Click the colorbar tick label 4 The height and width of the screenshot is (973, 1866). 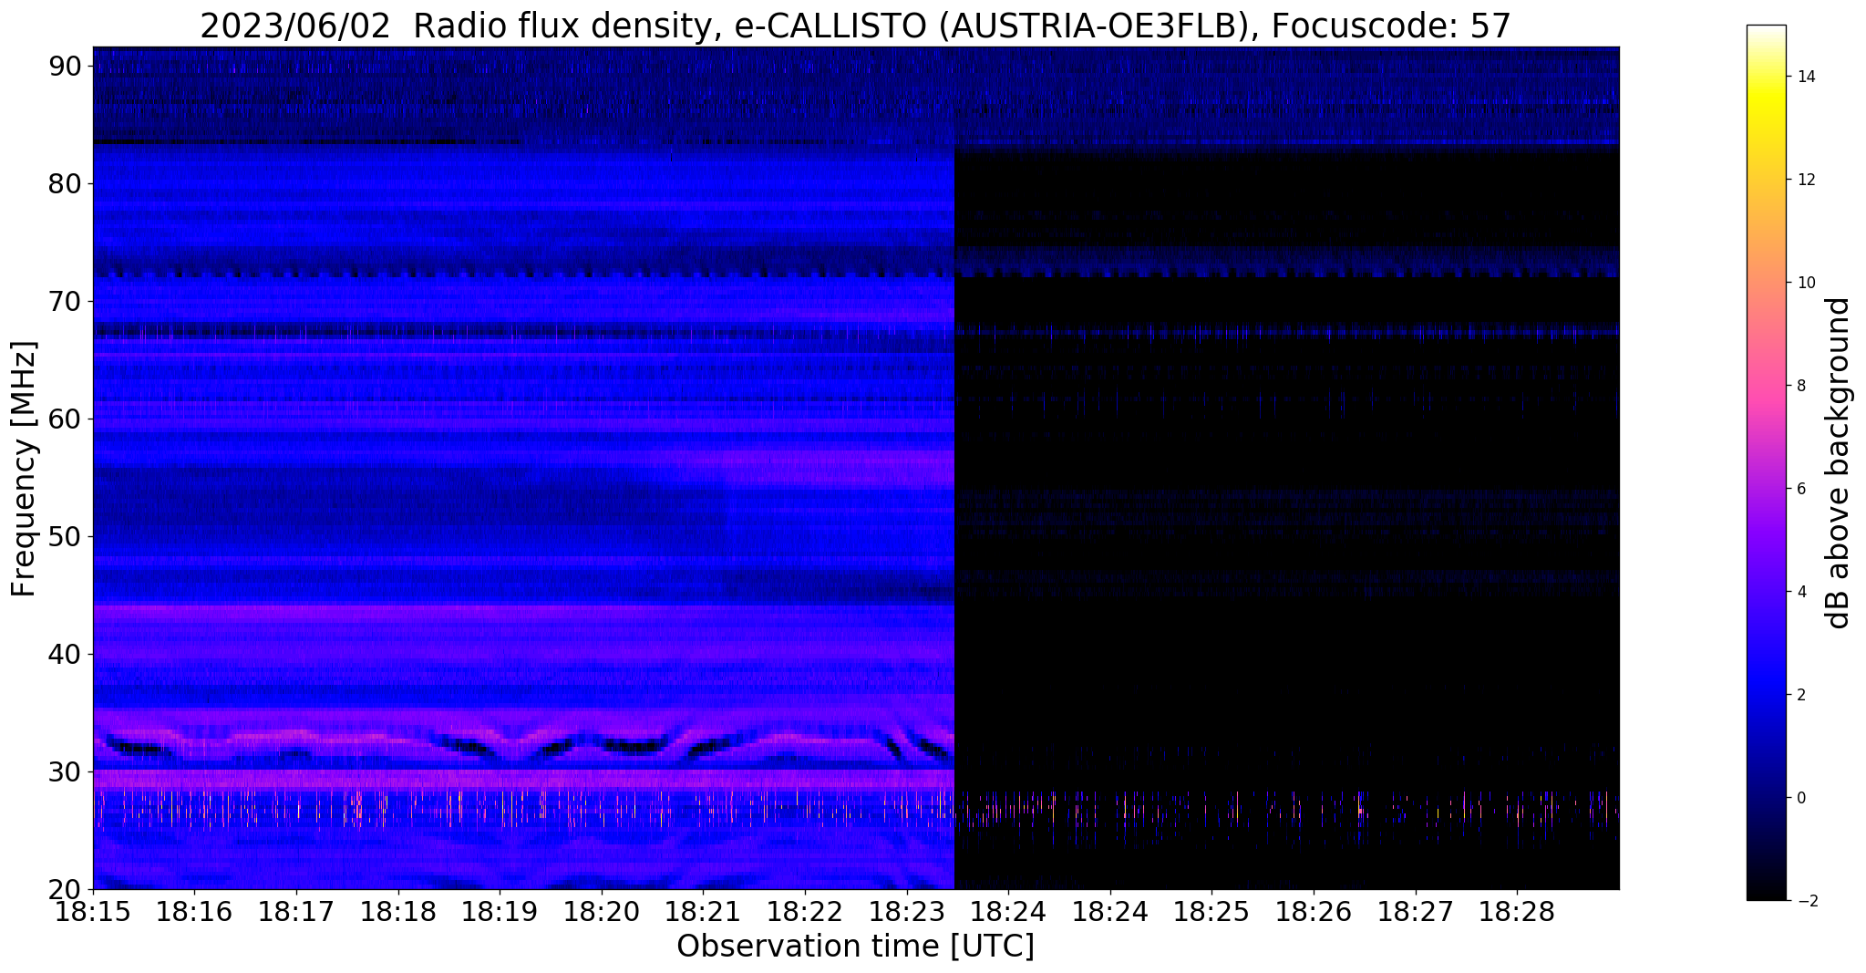1799,592
